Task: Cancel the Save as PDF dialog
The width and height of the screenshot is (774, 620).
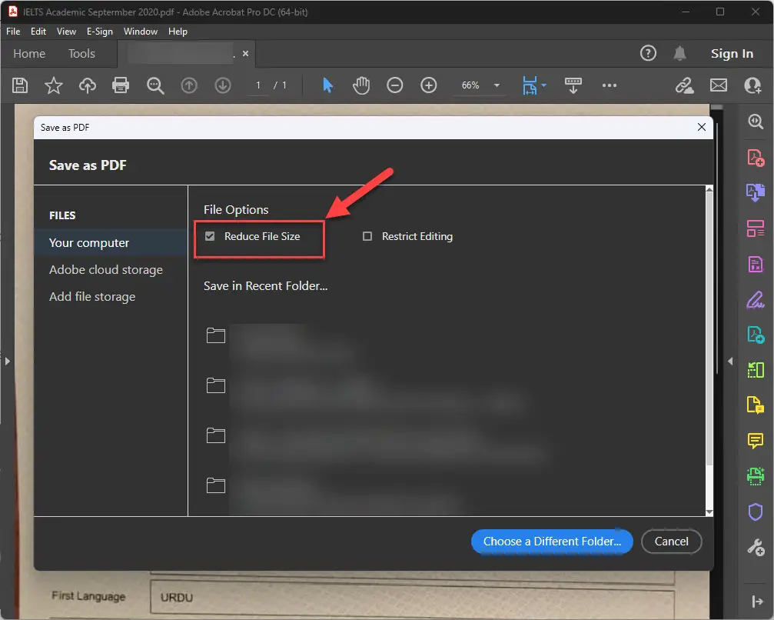Action: coord(671,542)
